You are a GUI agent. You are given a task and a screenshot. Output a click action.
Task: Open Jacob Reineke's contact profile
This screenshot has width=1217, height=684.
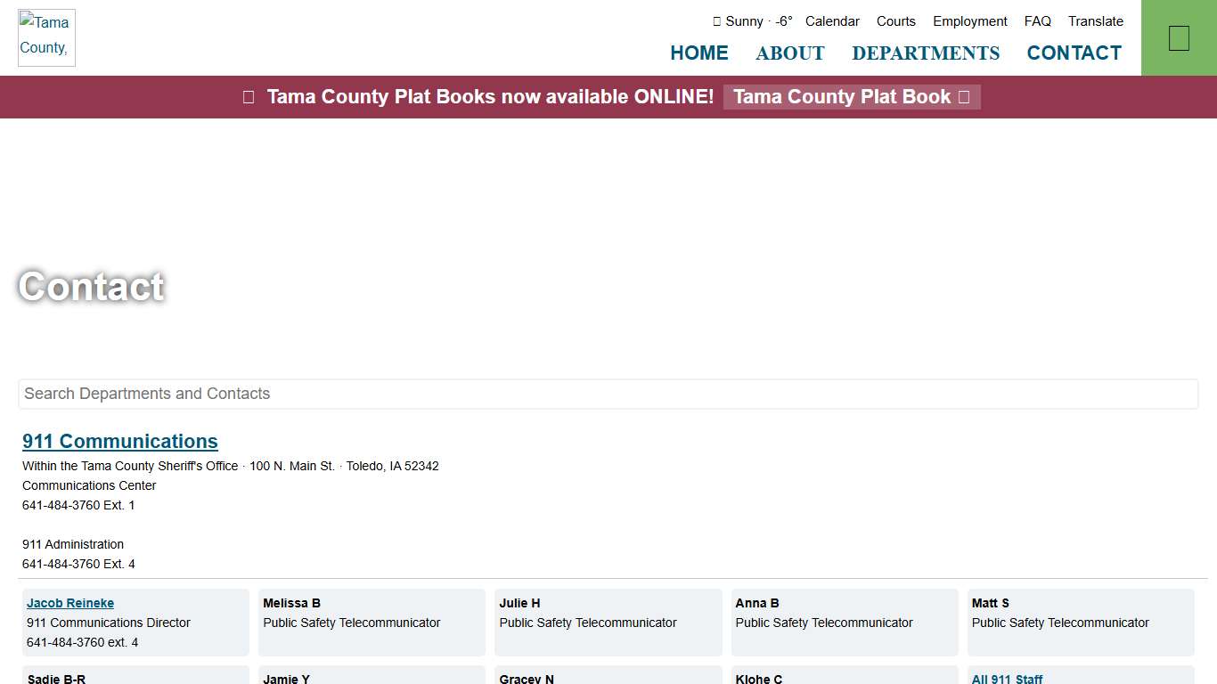70,603
